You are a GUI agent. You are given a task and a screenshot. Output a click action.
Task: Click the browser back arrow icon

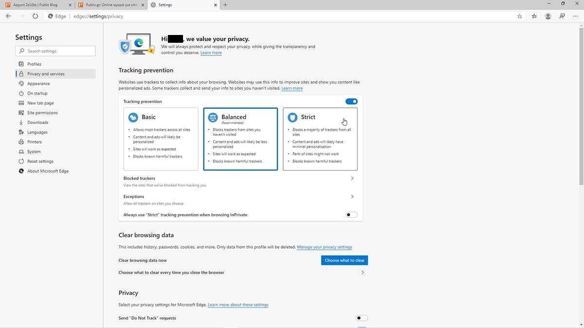point(8,16)
